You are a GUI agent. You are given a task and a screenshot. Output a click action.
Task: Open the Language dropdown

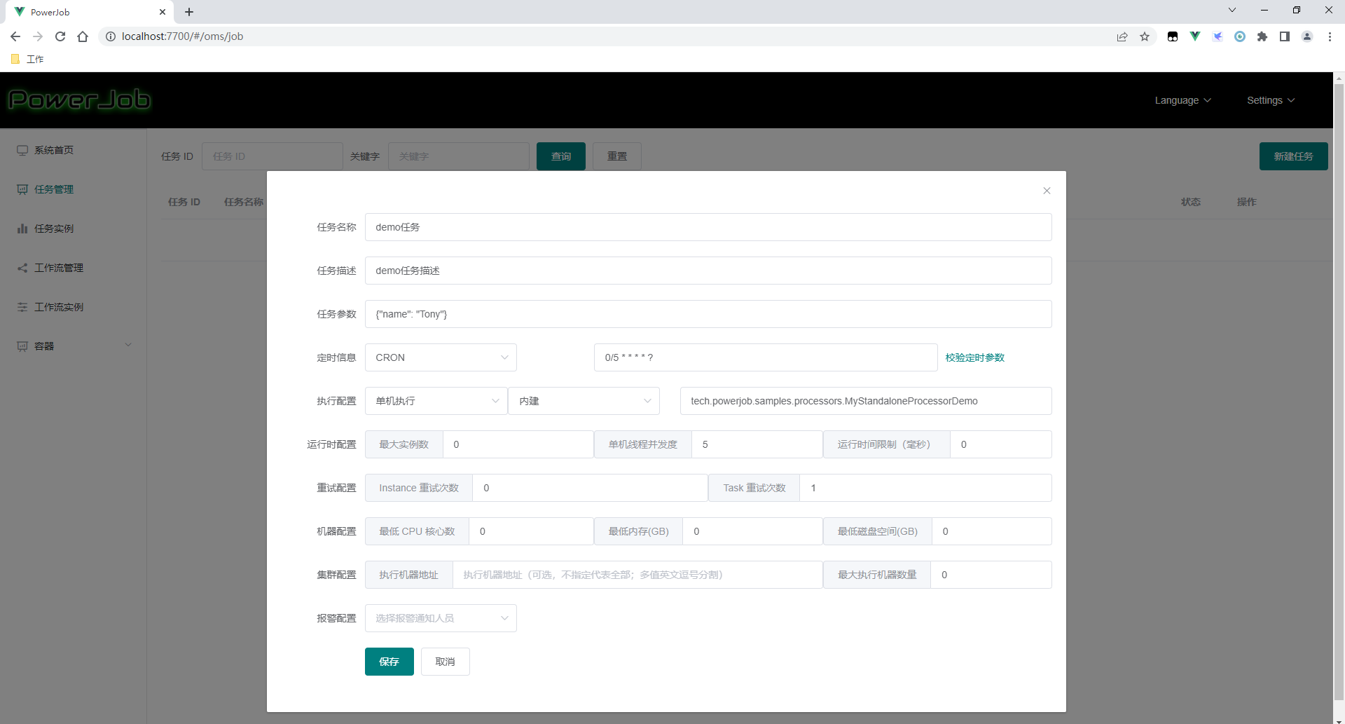(x=1182, y=100)
